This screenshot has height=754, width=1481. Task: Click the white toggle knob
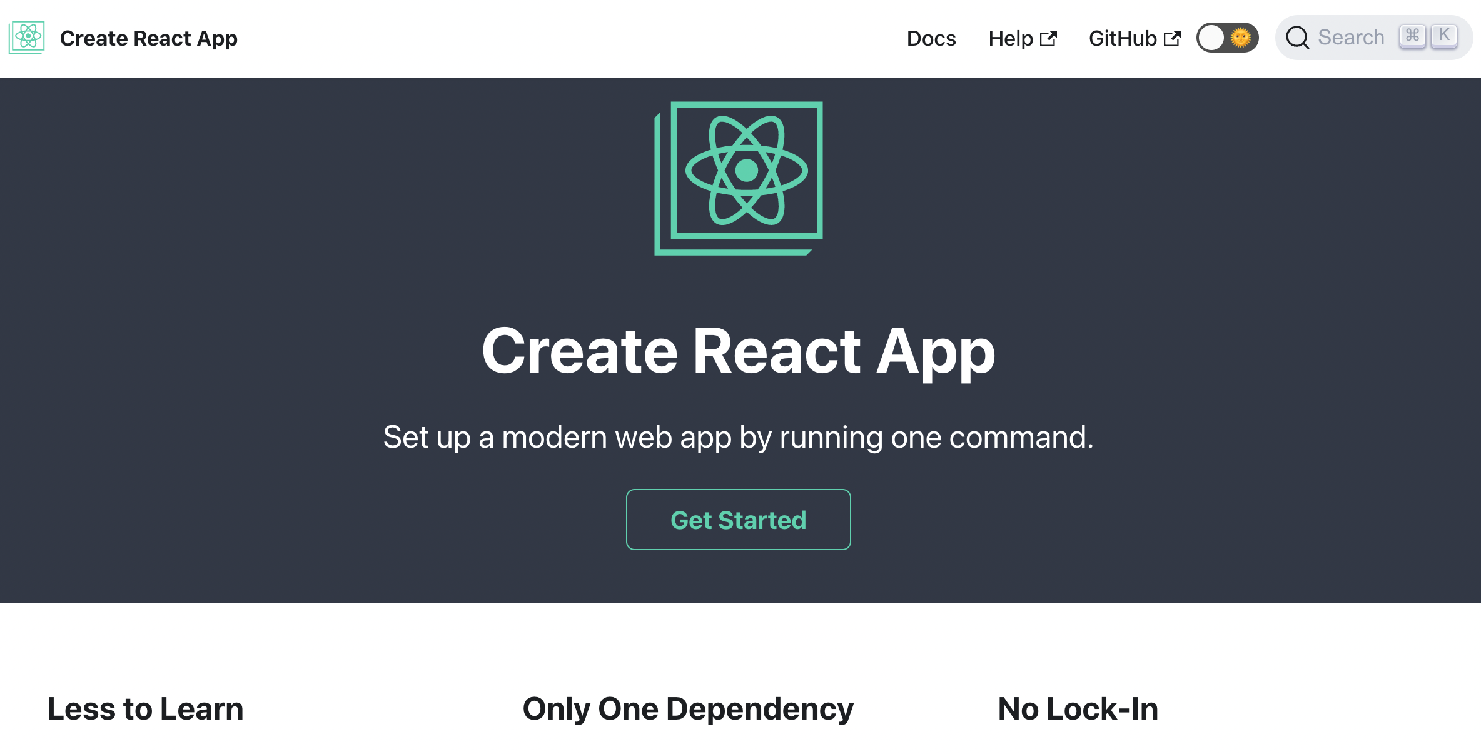[x=1212, y=38]
